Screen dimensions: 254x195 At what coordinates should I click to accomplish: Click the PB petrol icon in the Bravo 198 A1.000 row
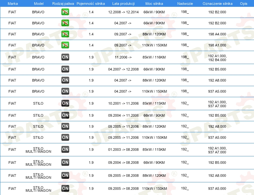click(x=65, y=45)
